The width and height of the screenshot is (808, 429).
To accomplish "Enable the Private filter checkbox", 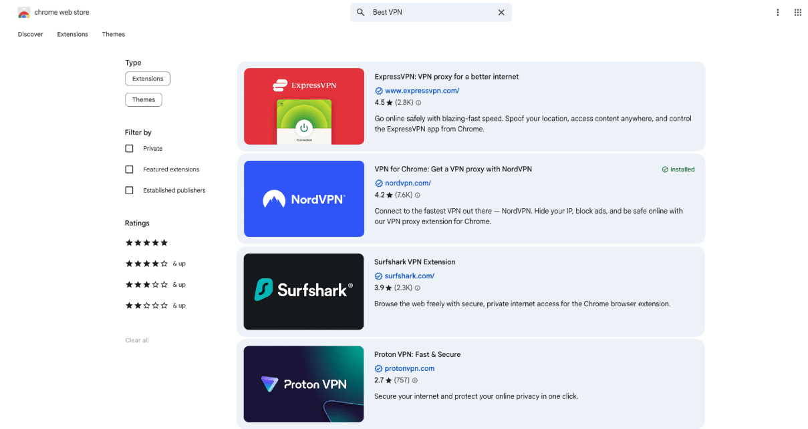I will 130,149.
